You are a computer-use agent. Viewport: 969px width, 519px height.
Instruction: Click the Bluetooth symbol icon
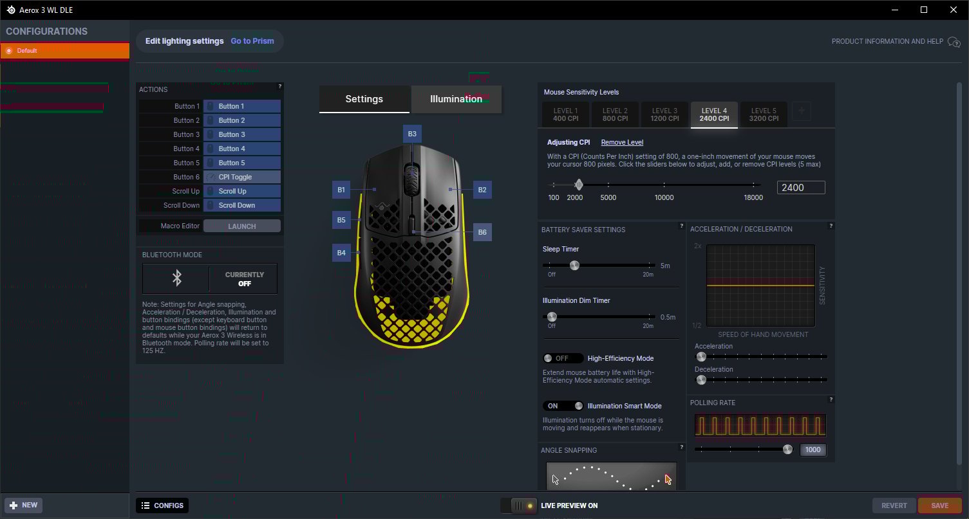pyautogui.click(x=176, y=278)
